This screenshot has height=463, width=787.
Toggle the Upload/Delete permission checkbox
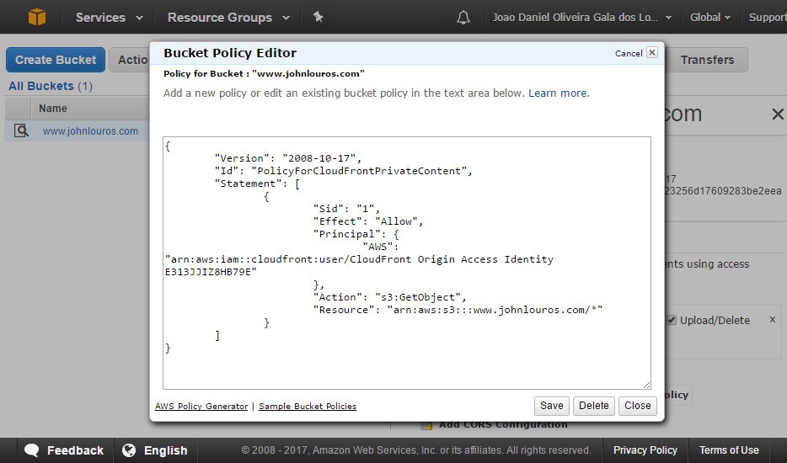pos(672,320)
